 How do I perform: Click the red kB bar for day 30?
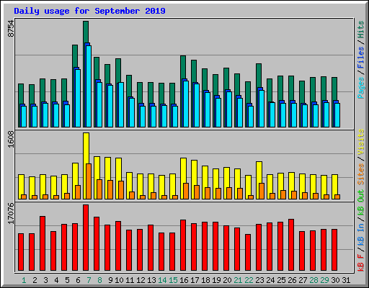334,250
